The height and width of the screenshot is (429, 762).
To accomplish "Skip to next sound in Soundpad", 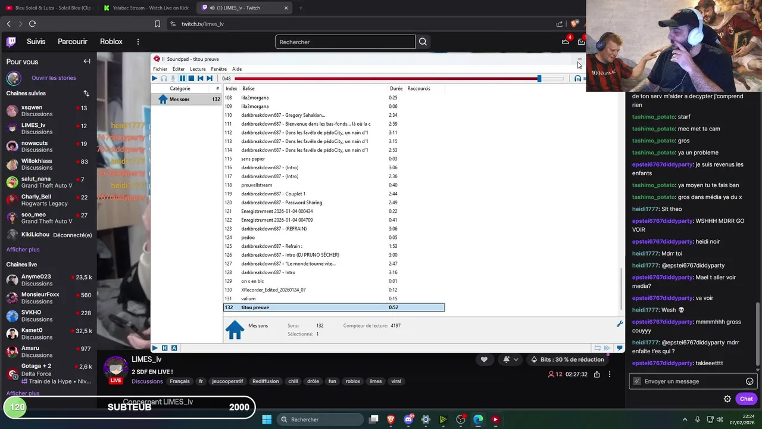I will coord(209,79).
